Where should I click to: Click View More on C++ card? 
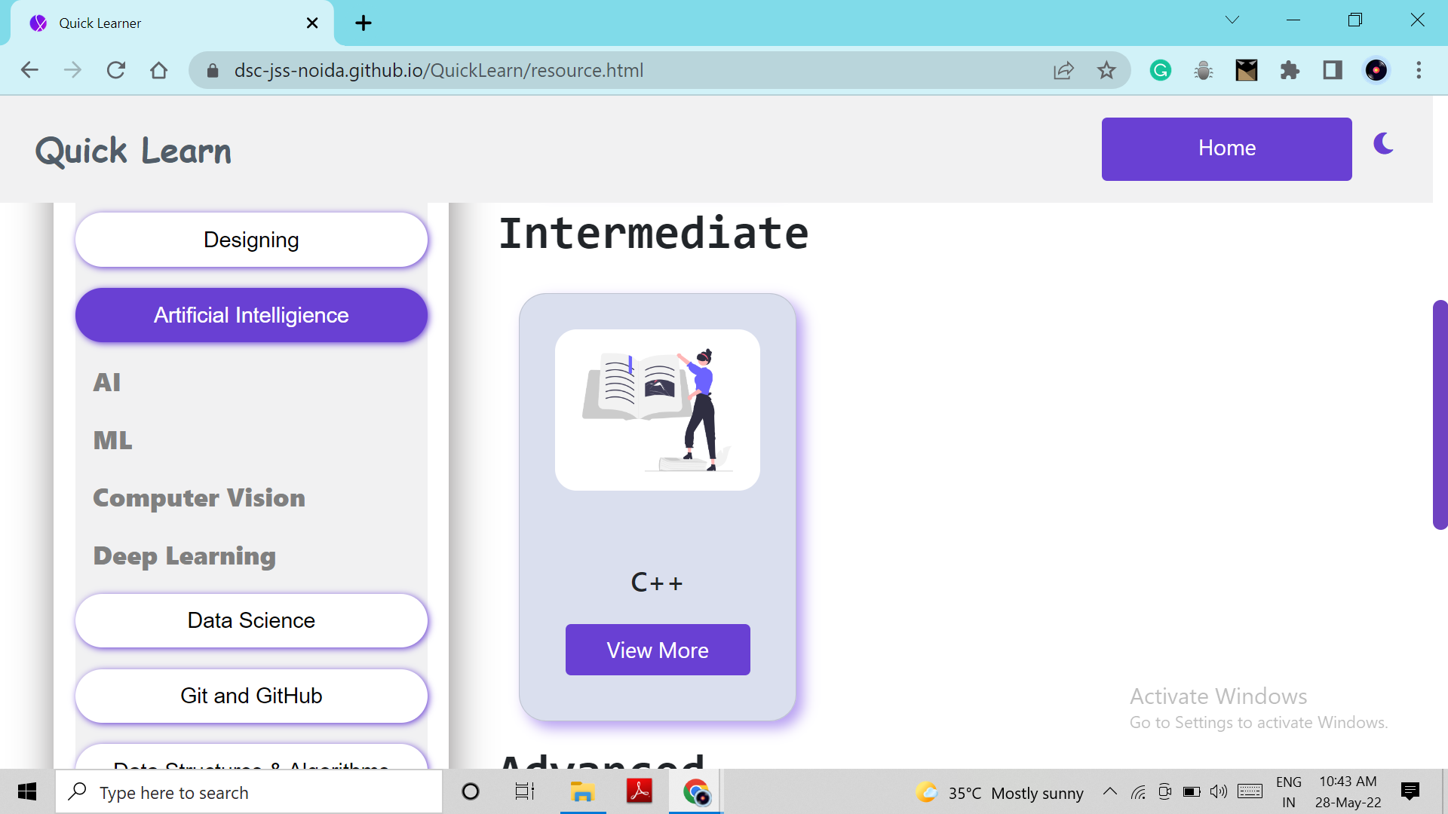pos(658,650)
